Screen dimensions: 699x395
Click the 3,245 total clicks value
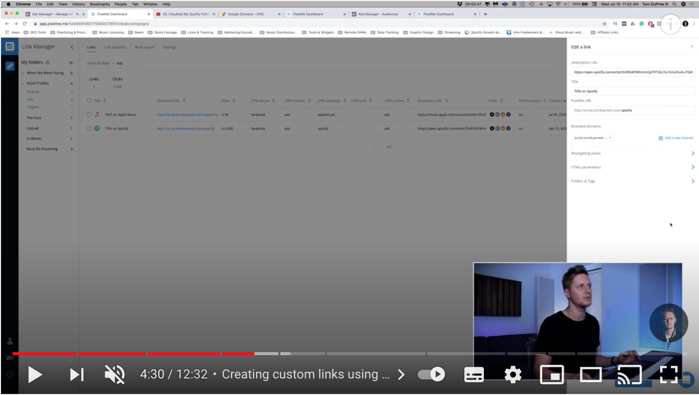[117, 87]
